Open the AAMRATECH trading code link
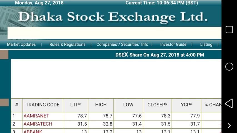237x133 pixels. (x=38, y=124)
